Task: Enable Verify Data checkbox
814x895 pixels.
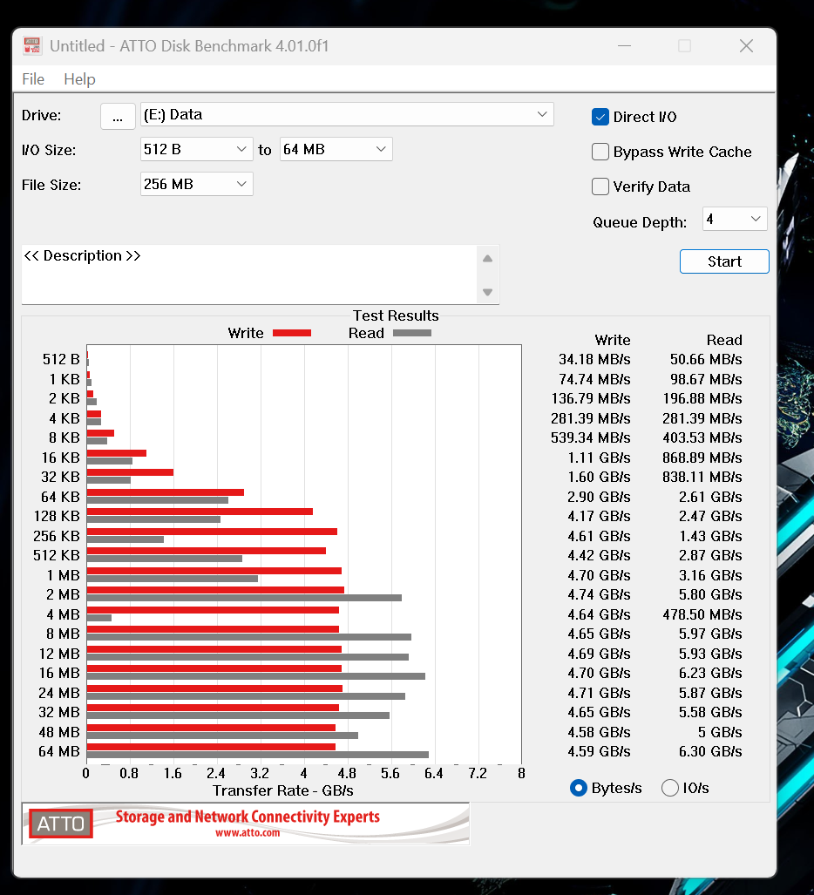Action: pos(600,186)
